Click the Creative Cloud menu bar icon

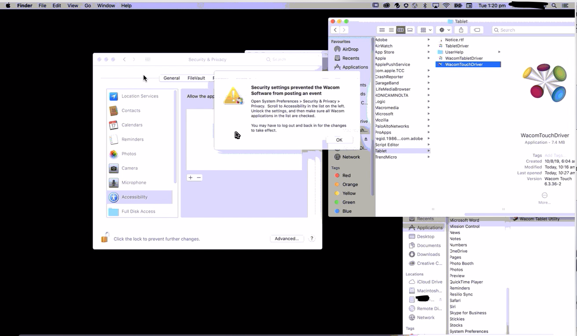click(387, 5)
